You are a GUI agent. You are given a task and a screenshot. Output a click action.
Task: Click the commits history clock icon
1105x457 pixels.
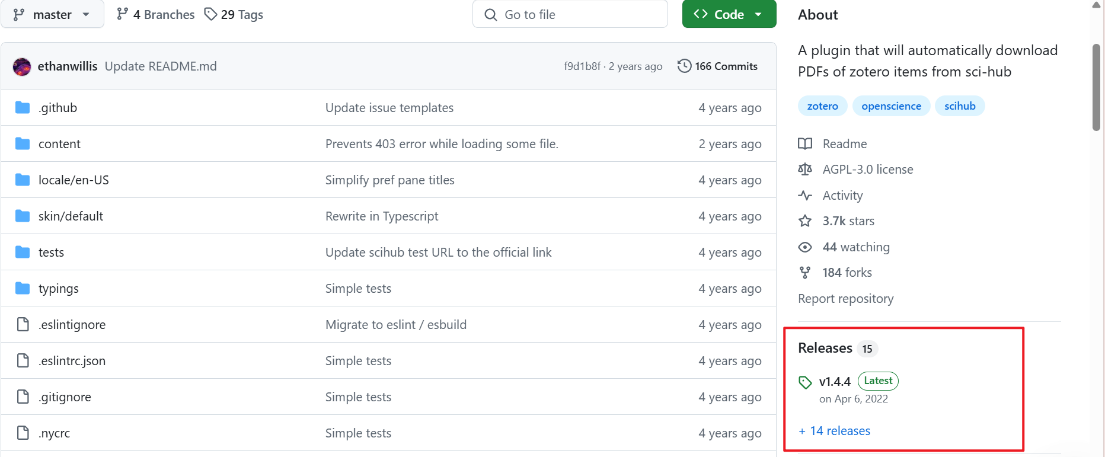click(x=684, y=66)
